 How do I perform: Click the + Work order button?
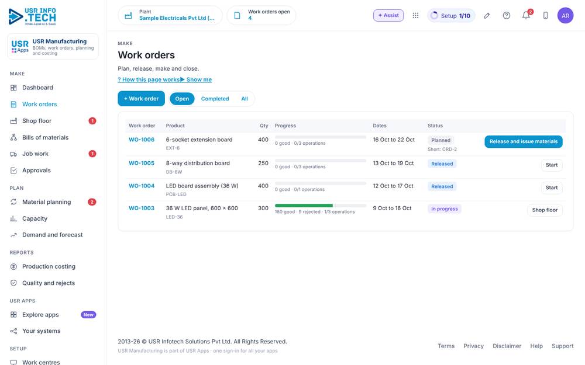tap(142, 99)
